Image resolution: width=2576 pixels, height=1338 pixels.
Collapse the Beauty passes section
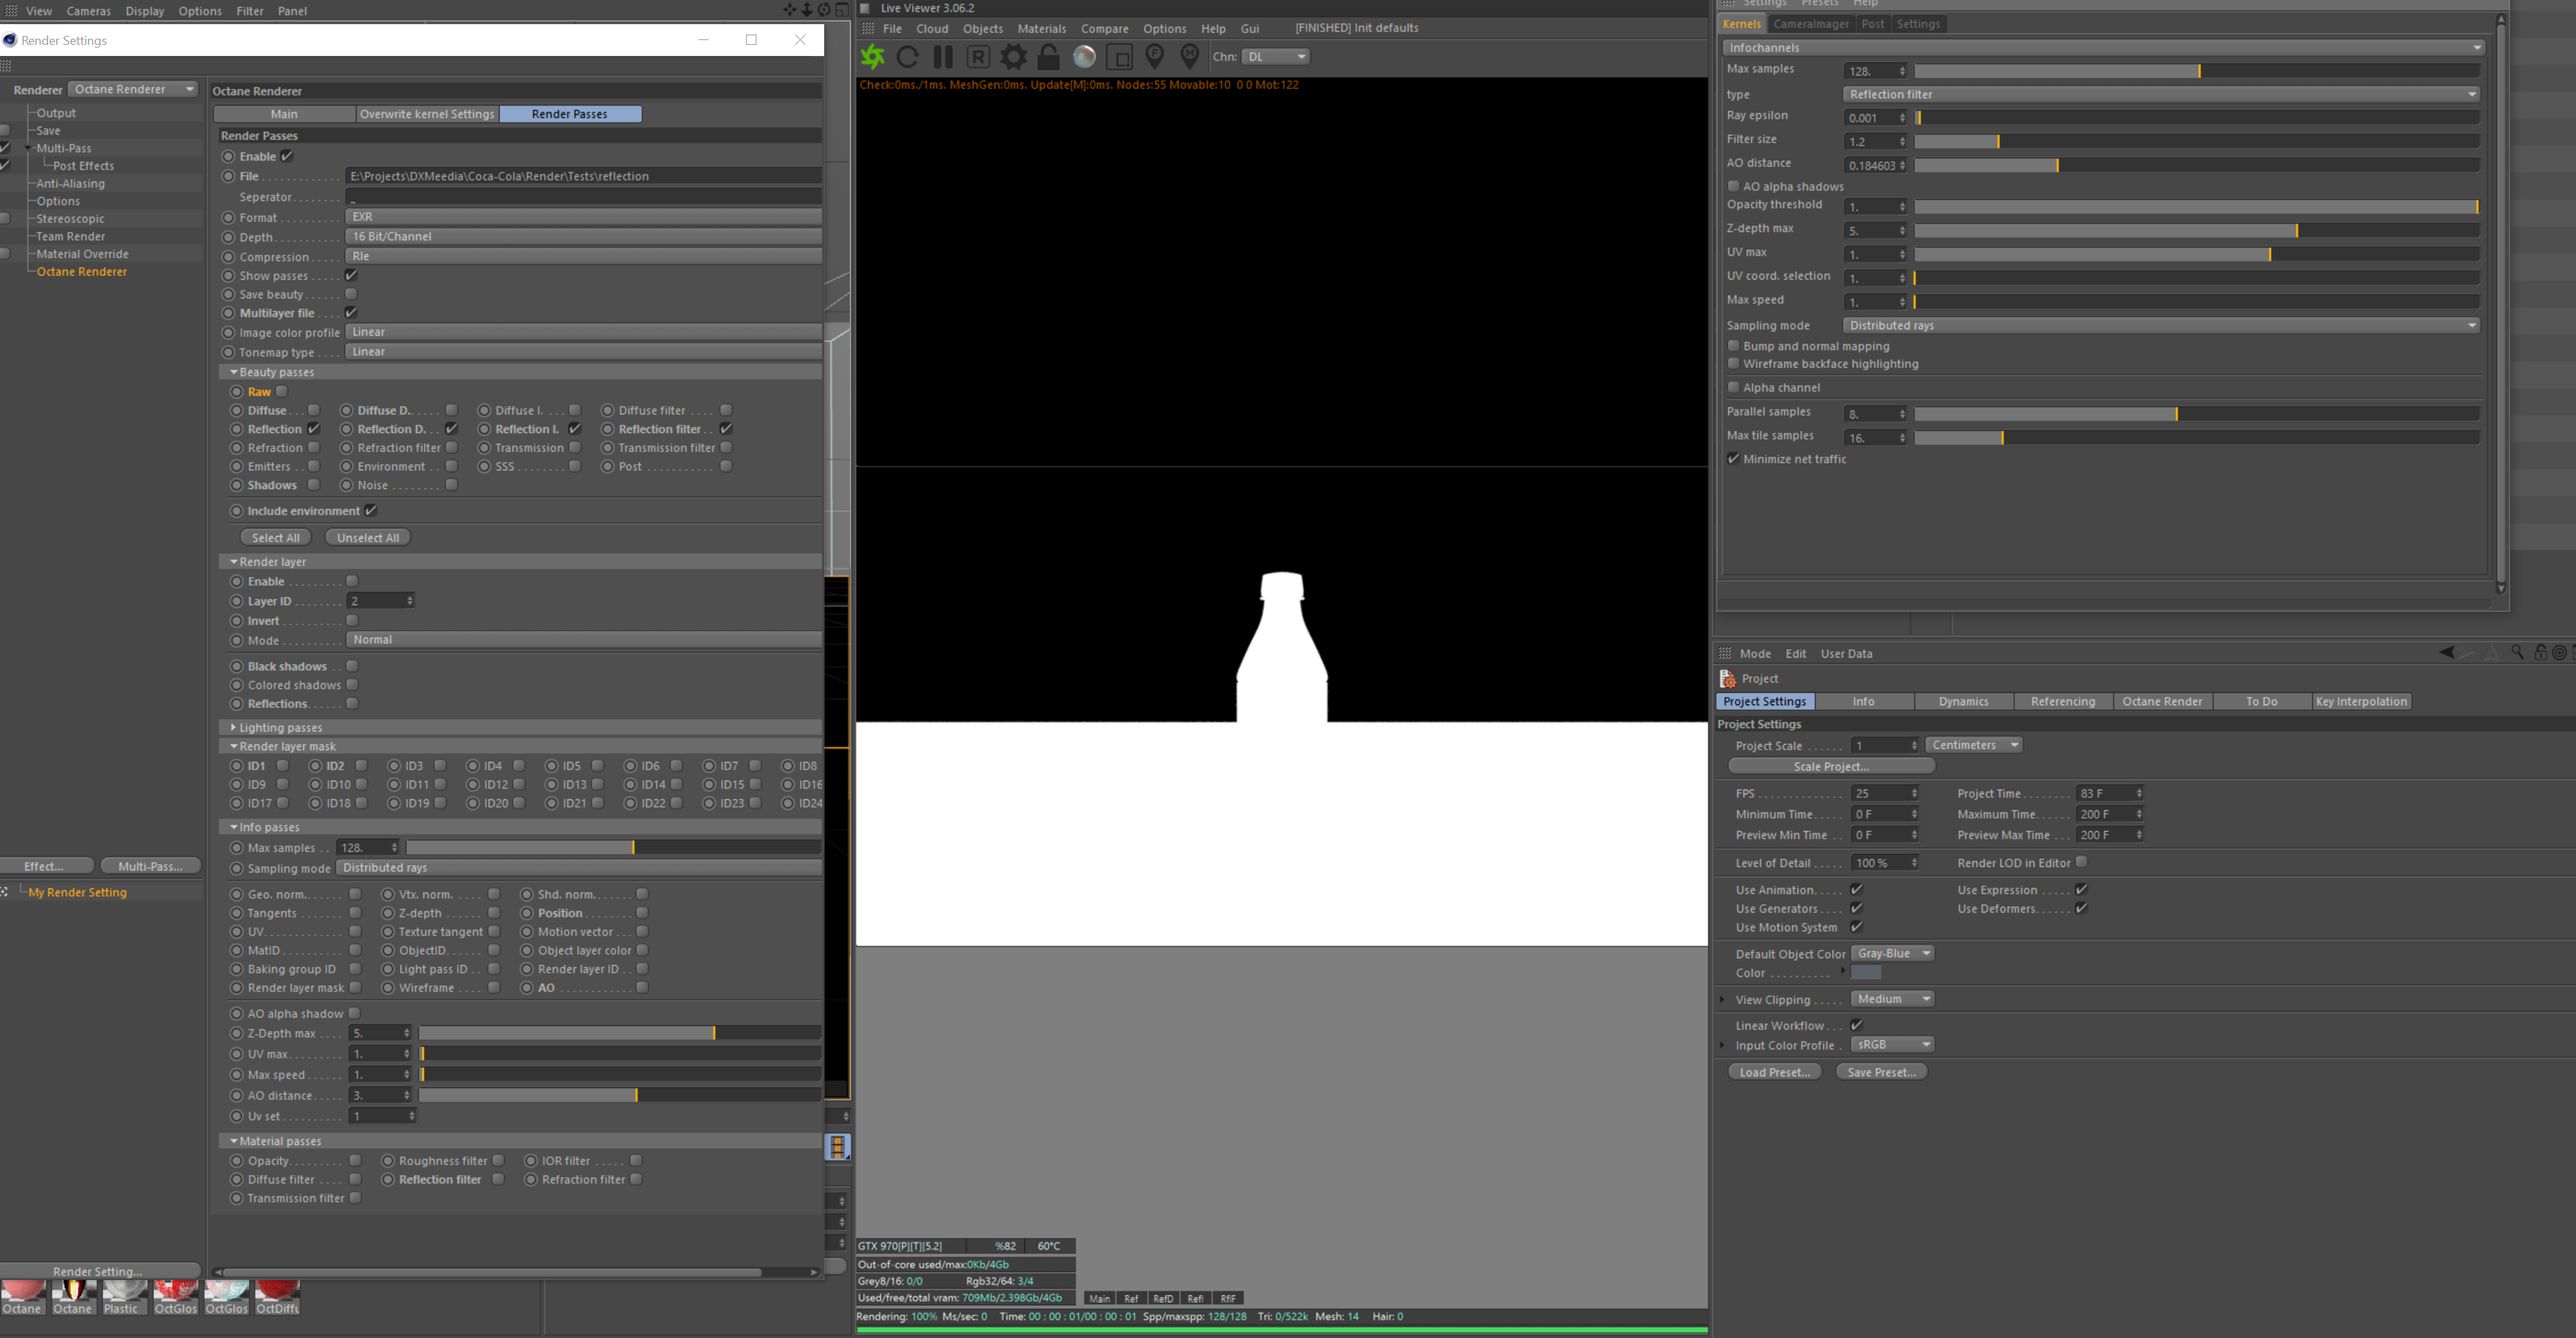tap(233, 372)
